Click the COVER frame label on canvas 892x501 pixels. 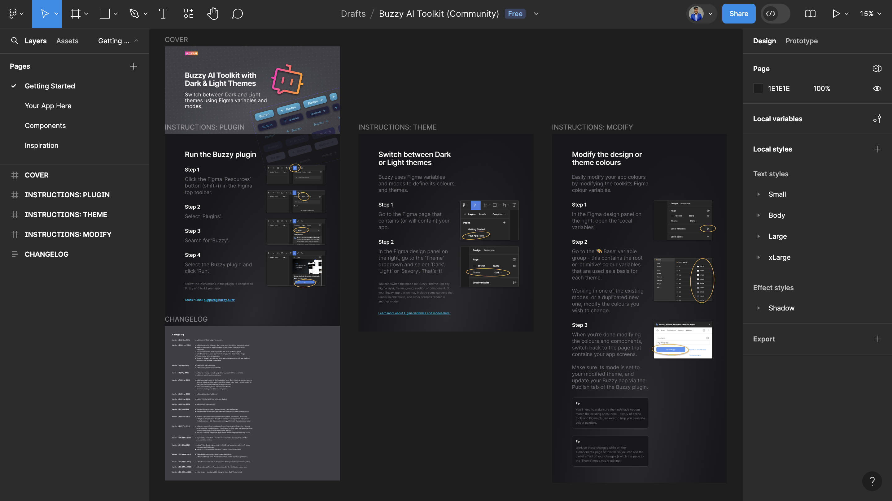176,39
